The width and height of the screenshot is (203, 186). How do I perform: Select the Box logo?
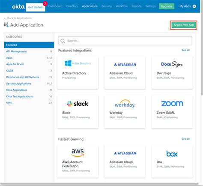tap(172, 154)
